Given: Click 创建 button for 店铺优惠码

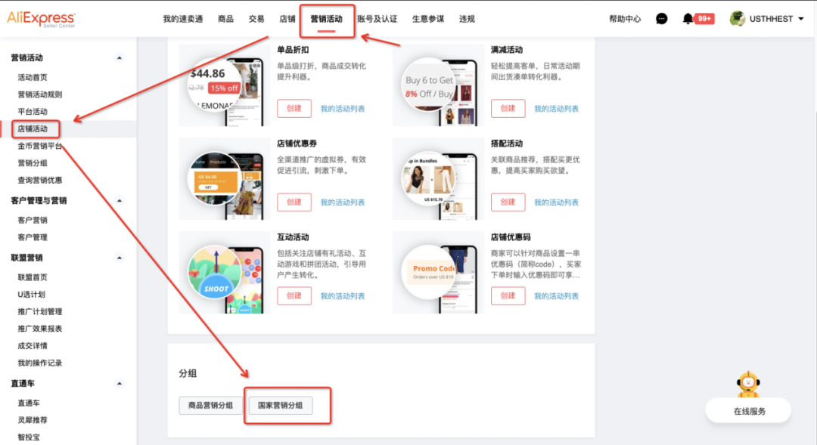Looking at the screenshot, I should (508, 295).
